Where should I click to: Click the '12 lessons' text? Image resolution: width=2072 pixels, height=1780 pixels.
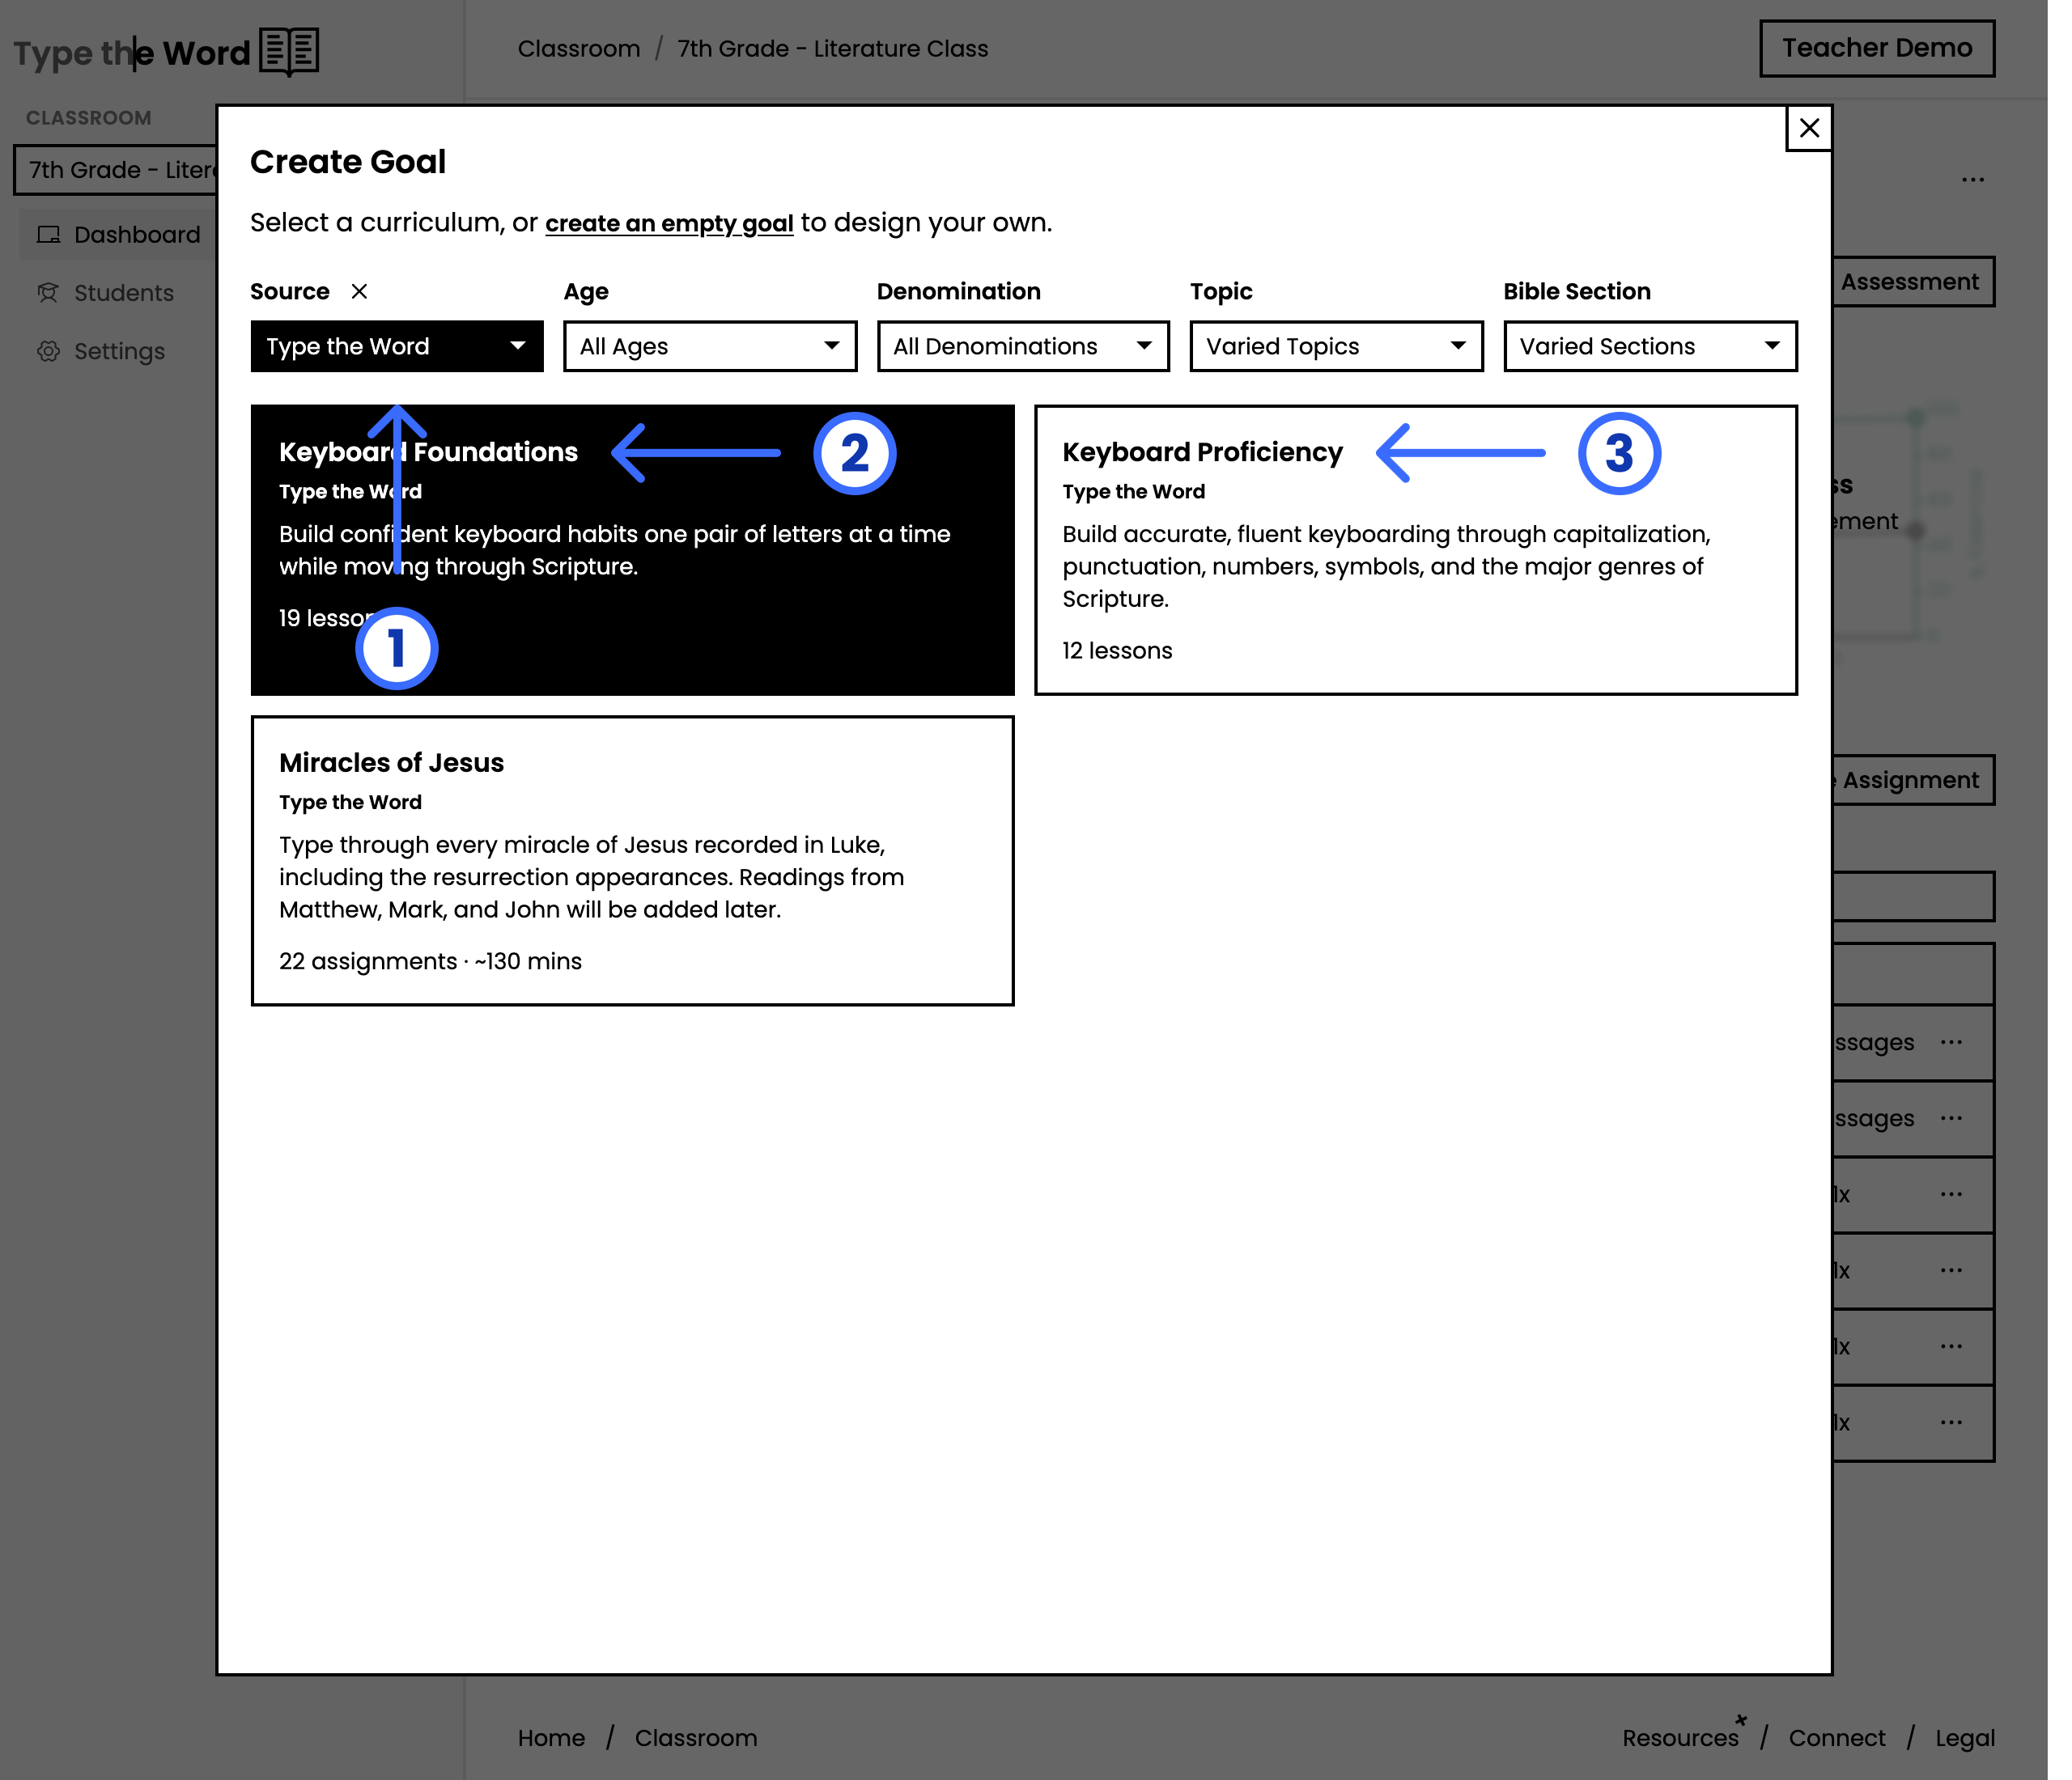click(1117, 651)
